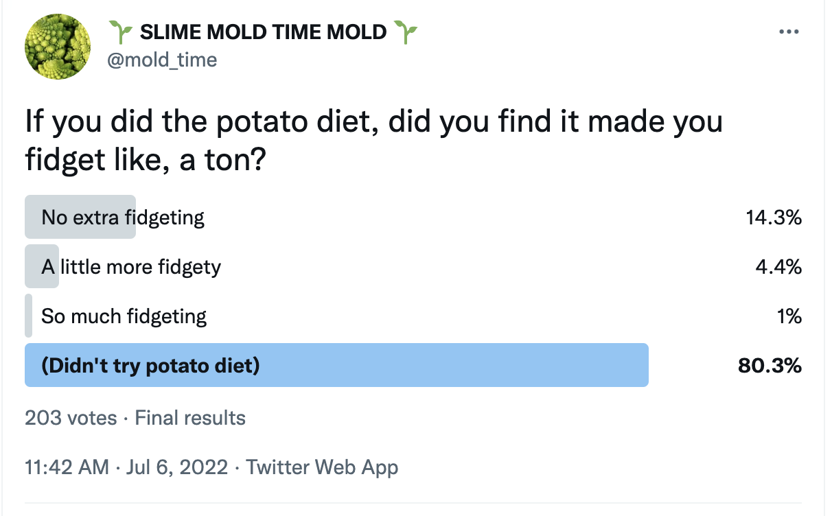Select the A little more fidgety option
Screen dimensions: 832x516
click(131, 267)
